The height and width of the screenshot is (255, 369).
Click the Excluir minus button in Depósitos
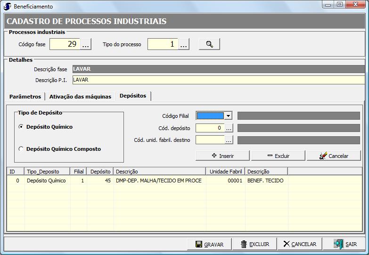278,156
